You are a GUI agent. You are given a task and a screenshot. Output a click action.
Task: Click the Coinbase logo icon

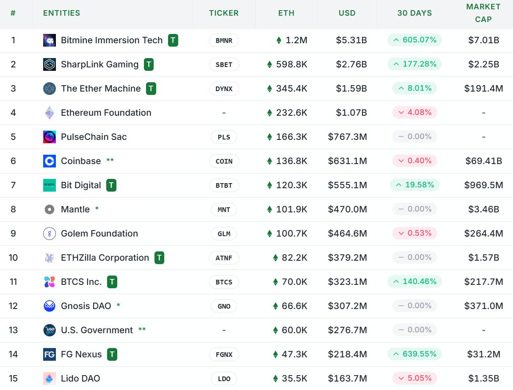(x=50, y=161)
